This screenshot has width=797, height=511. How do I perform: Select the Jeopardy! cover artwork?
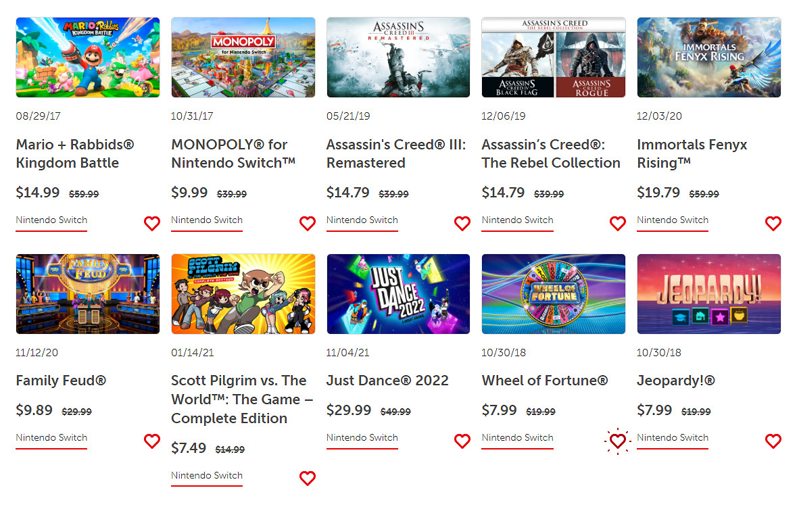tap(708, 294)
